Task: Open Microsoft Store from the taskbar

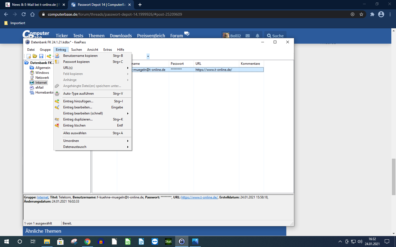Action: [x=60, y=242]
